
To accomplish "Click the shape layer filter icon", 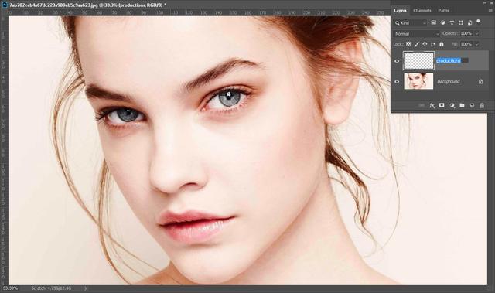I will (461, 22).
